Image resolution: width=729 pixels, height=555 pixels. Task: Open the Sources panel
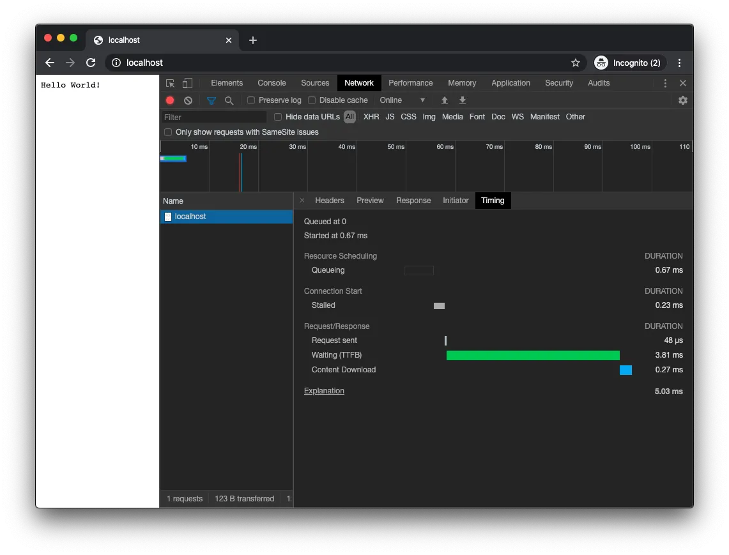tap(315, 83)
